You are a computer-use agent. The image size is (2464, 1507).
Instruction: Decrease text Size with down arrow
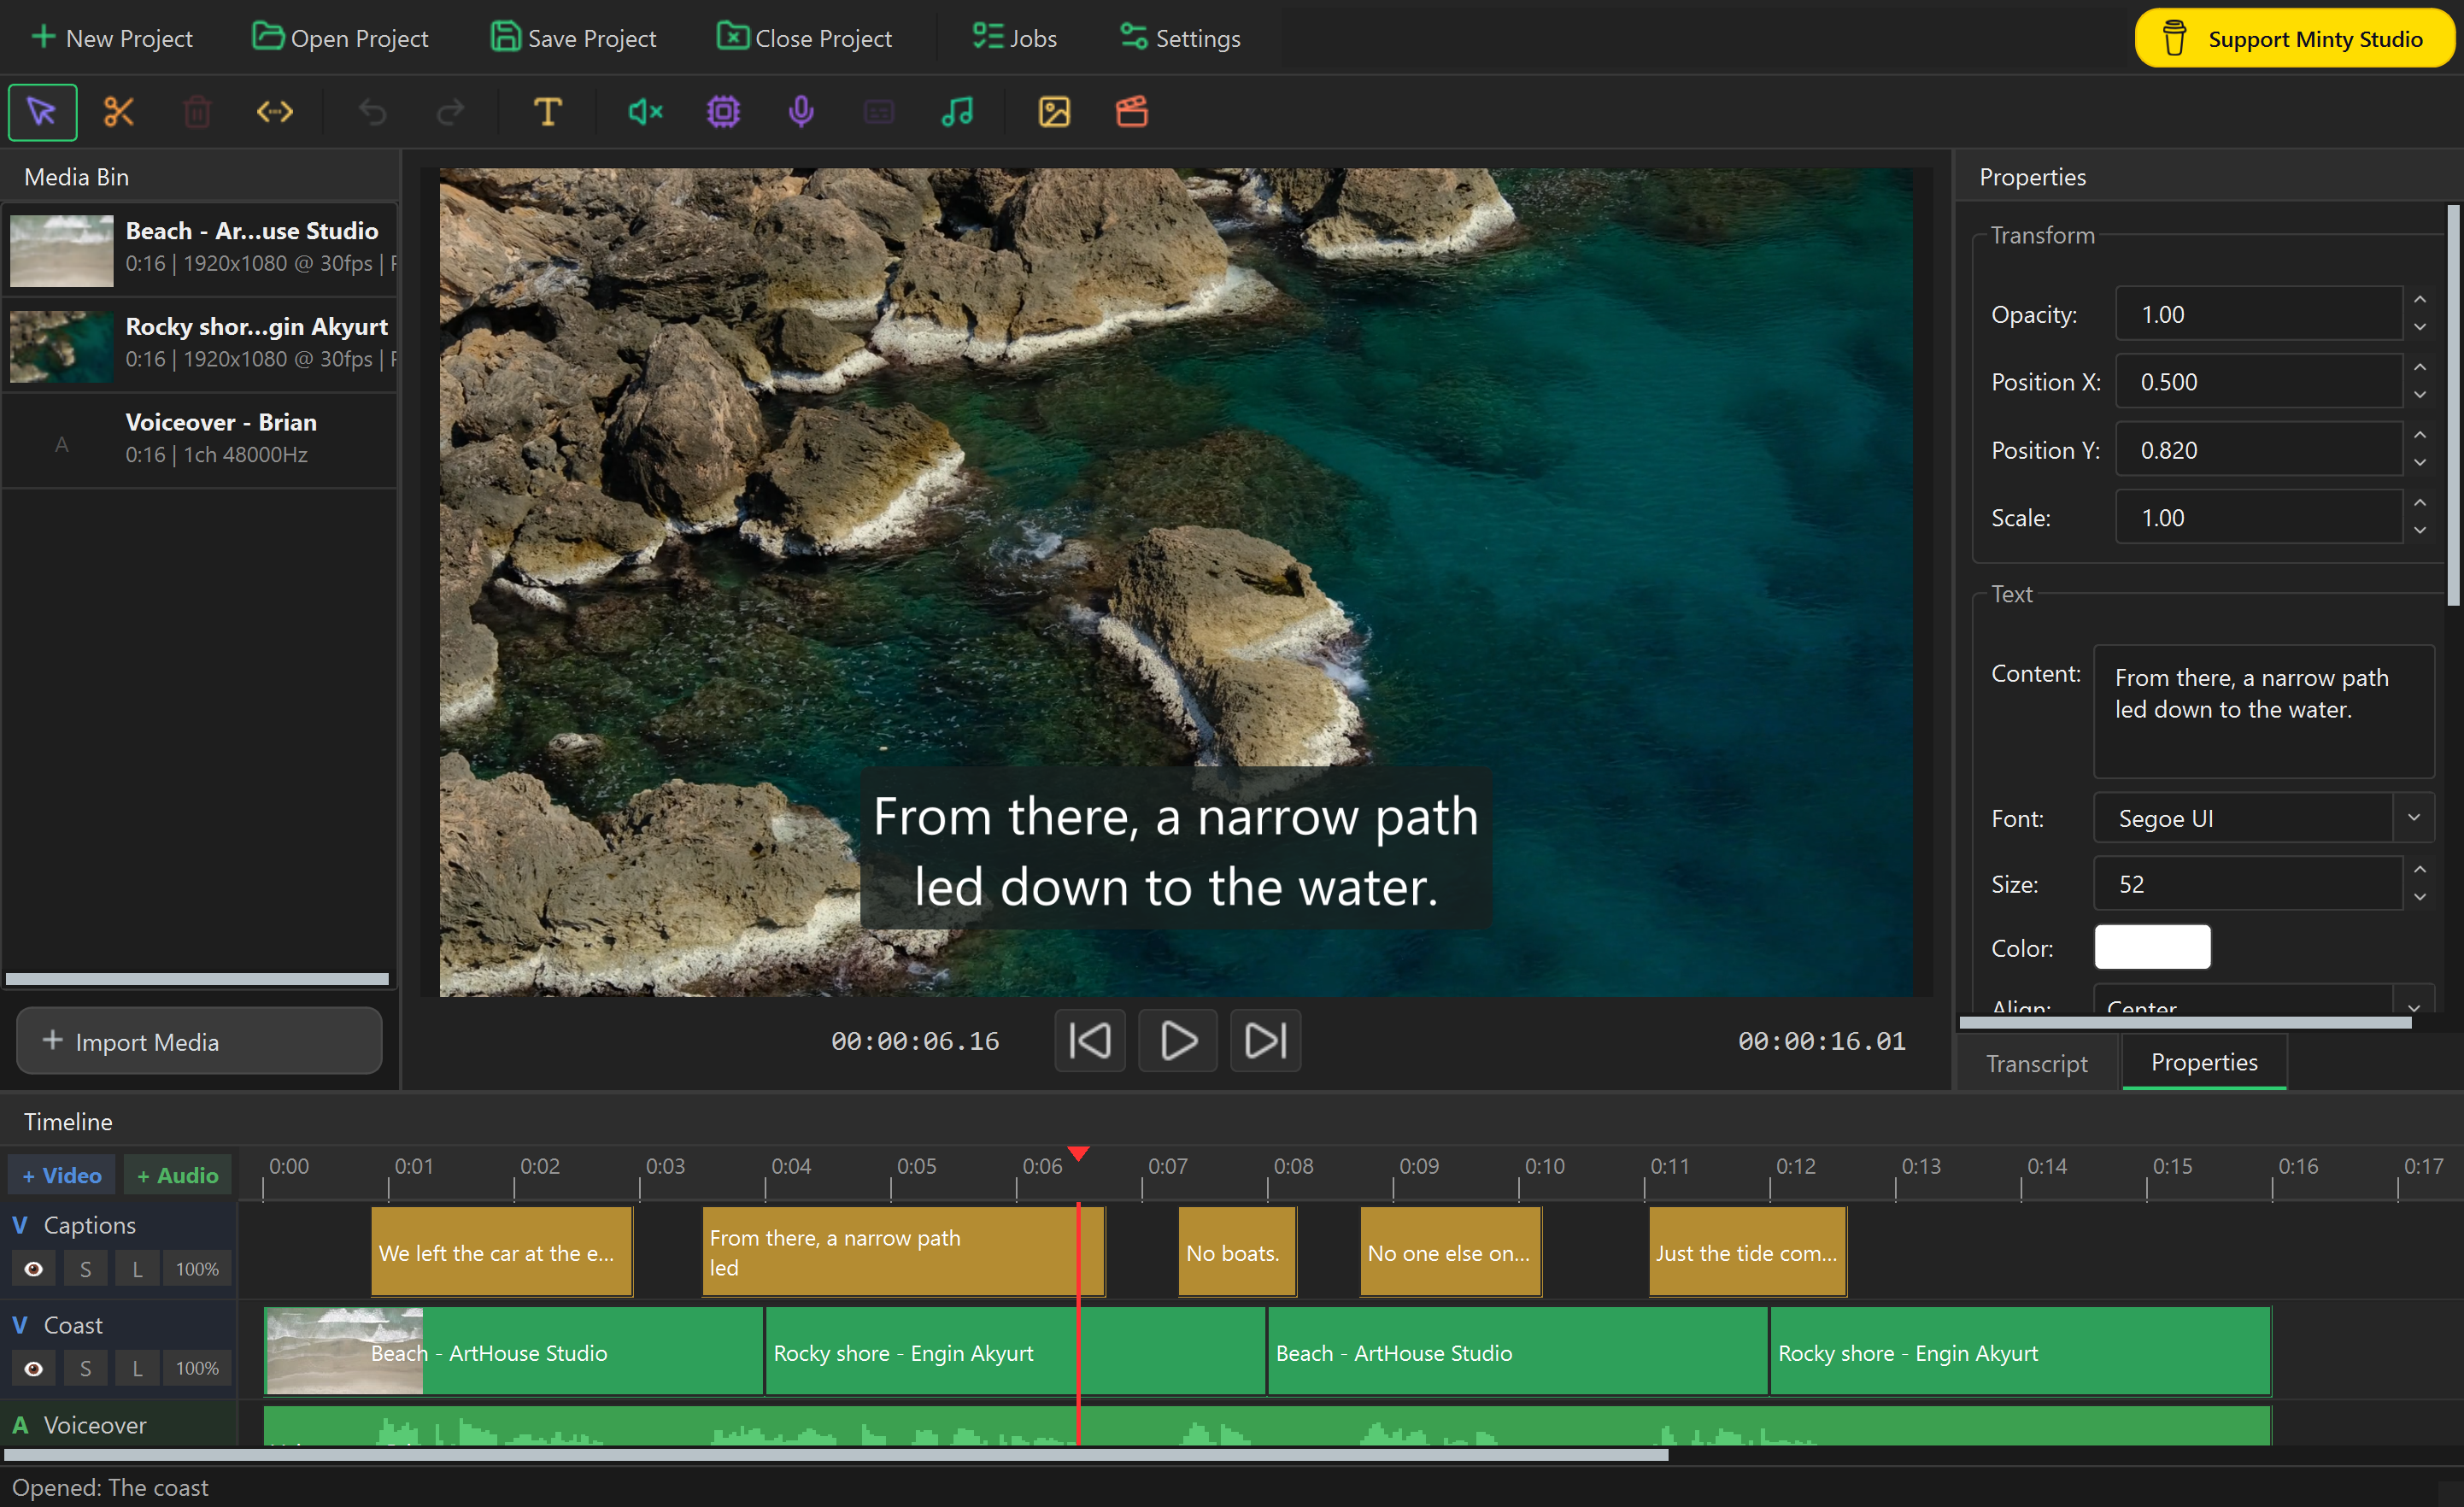coord(2420,897)
